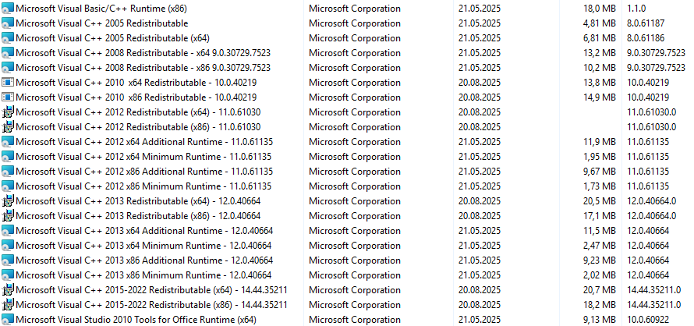Click the icon of Visual C++ 2005 Redistributable (x64)

(8, 38)
